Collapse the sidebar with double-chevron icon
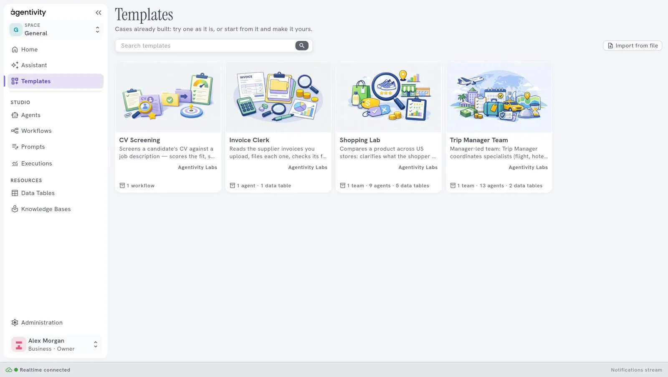Viewport: 668px width, 377px height. (x=99, y=13)
